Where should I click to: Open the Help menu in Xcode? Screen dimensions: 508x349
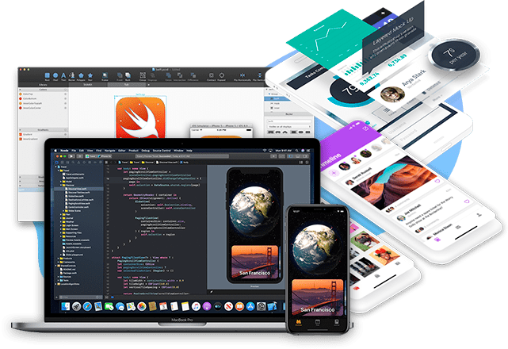point(189,151)
